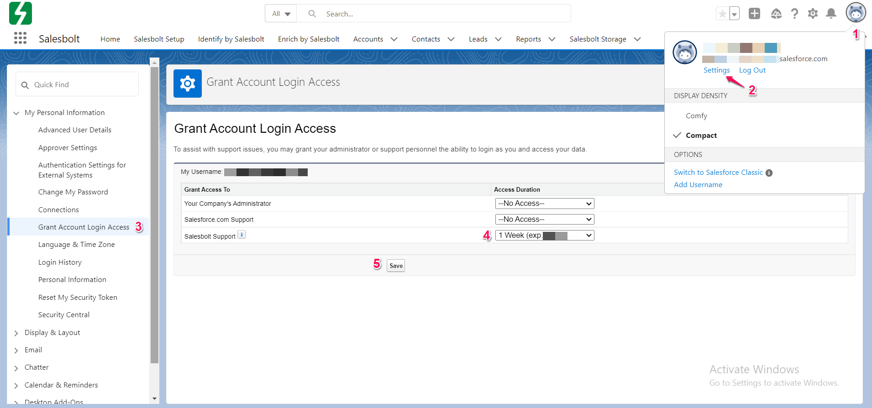This screenshot has width=872, height=408.
Task: Open the Accounts tab
Action: (368, 39)
